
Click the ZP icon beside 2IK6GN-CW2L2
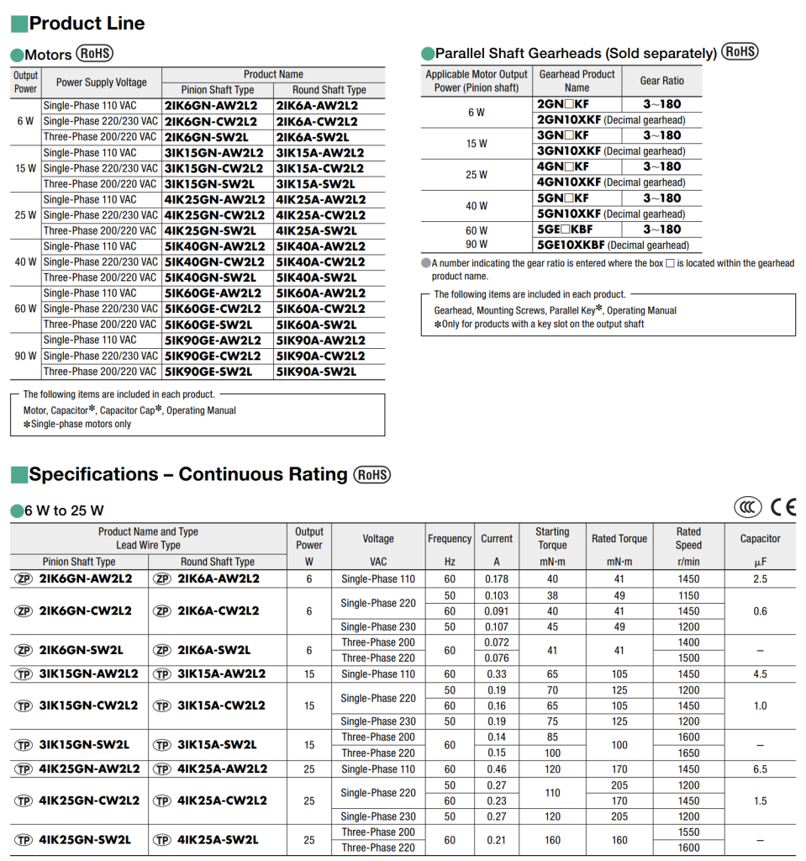tap(24, 610)
